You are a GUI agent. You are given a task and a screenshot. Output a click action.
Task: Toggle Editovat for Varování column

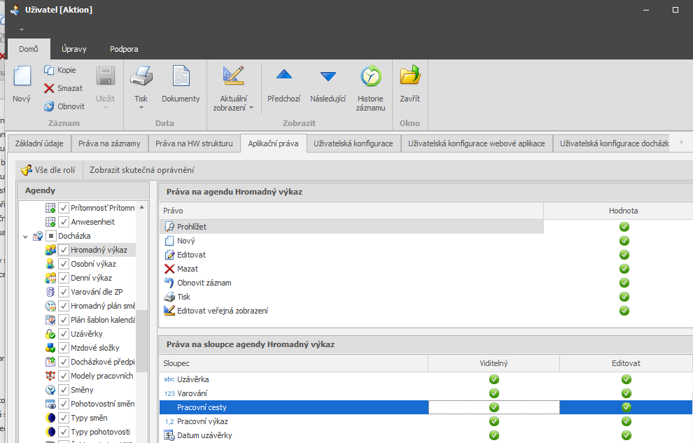pyautogui.click(x=626, y=393)
